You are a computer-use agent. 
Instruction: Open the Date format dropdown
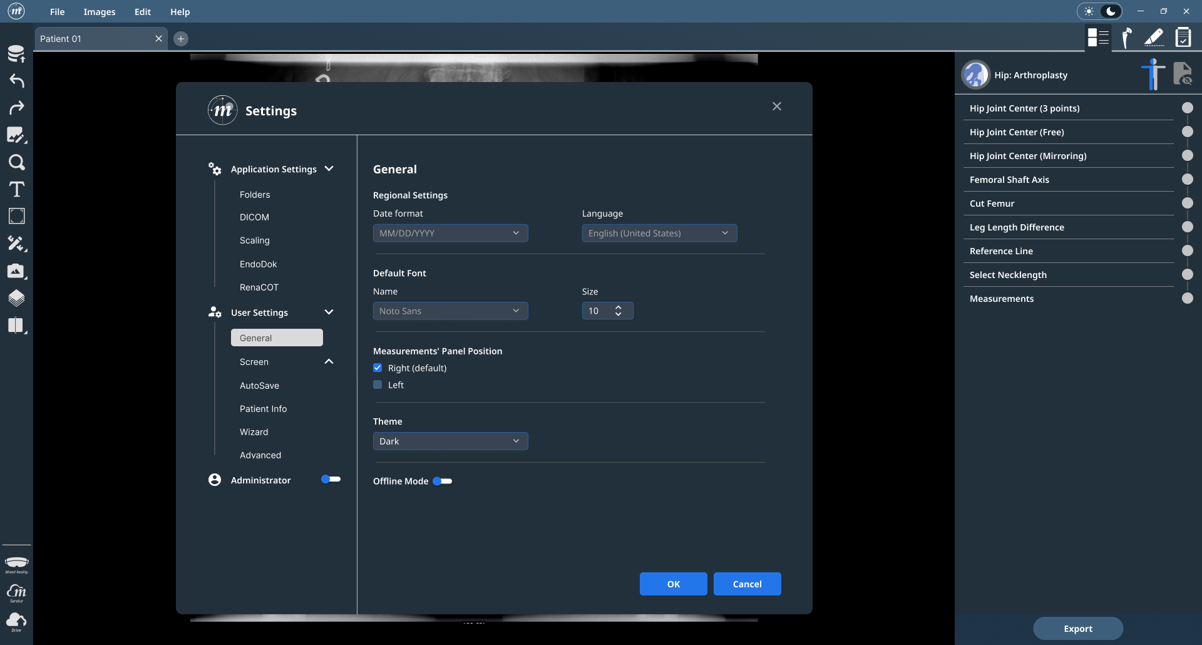point(450,233)
